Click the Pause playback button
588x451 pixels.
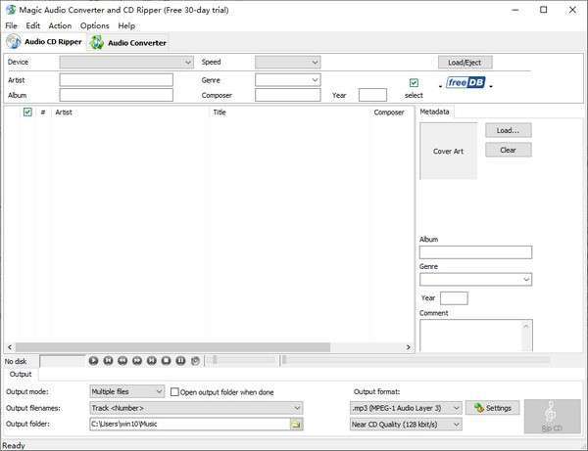pos(181,361)
